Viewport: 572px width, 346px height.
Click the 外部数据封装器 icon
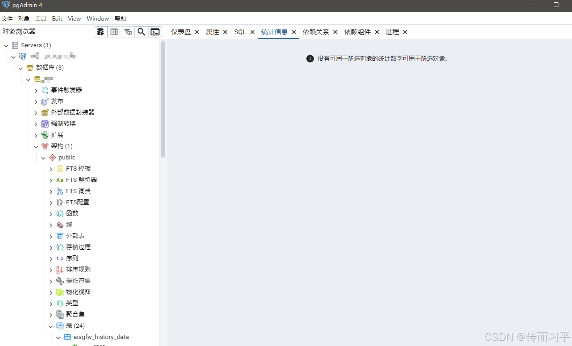pyautogui.click(x=45, y=113)
